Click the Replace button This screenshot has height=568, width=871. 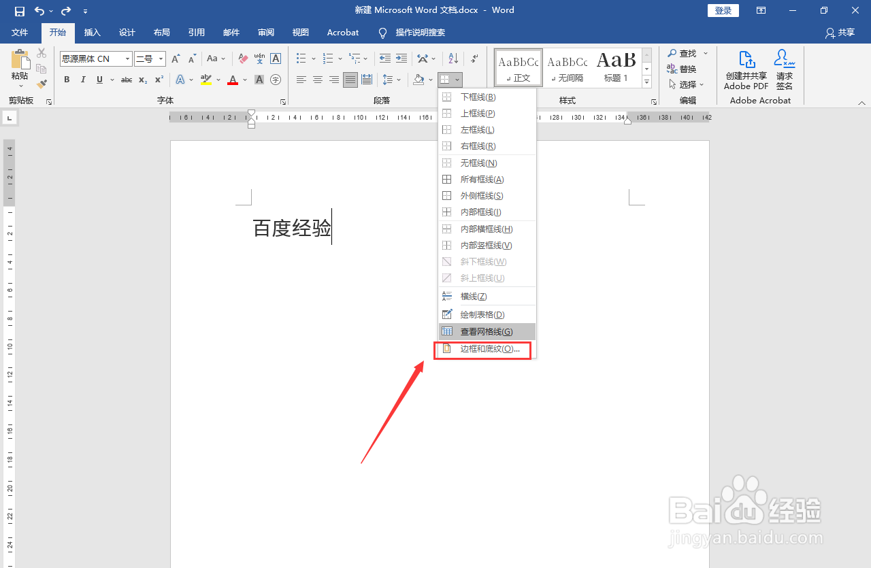coord(682,69)
